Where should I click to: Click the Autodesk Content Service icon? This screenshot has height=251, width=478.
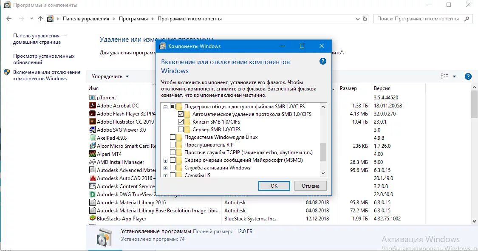click(x=92, y=186)
